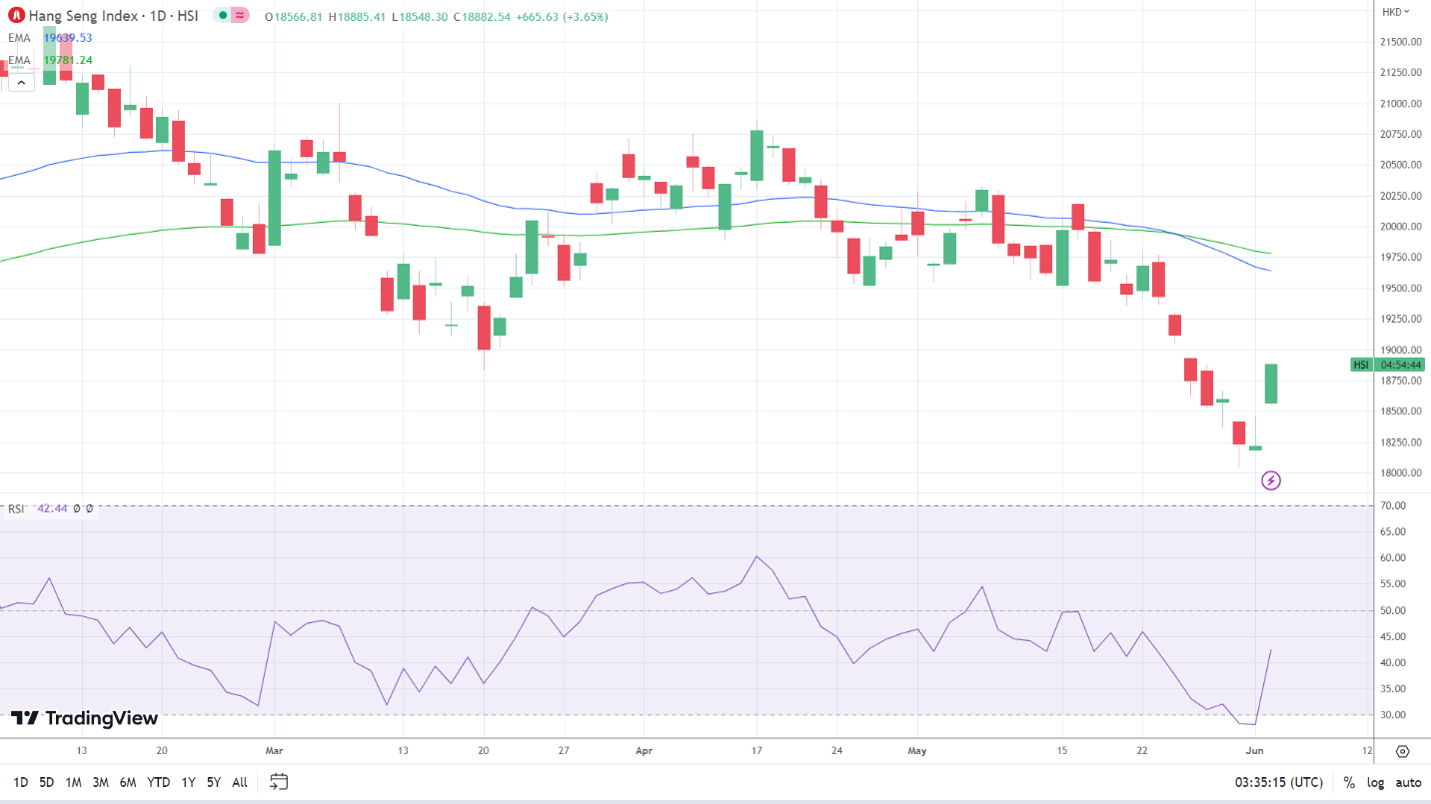Viewport: 1431px width, 804px height.
Task: Toggle auto scale mode
Action: coord(1408,782)
